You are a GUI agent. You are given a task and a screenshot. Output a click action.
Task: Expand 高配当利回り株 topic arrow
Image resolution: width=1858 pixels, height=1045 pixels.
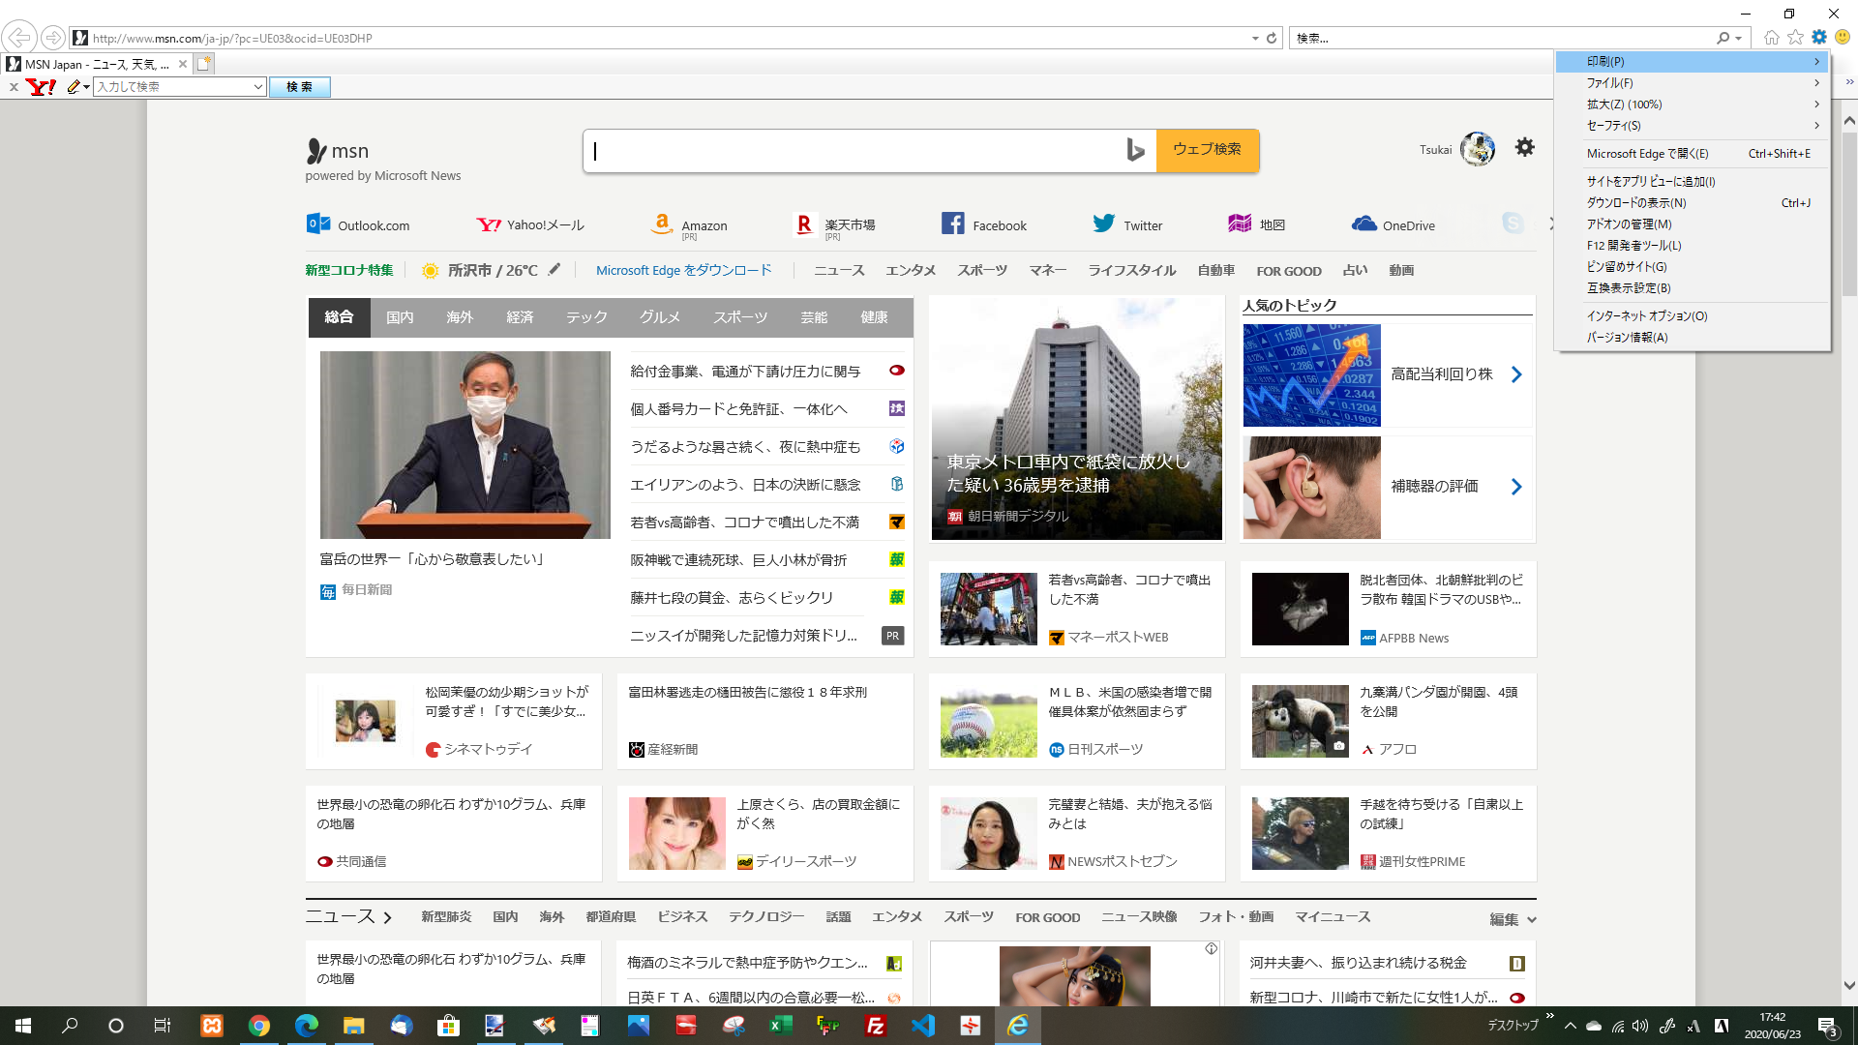(1516, 374)
